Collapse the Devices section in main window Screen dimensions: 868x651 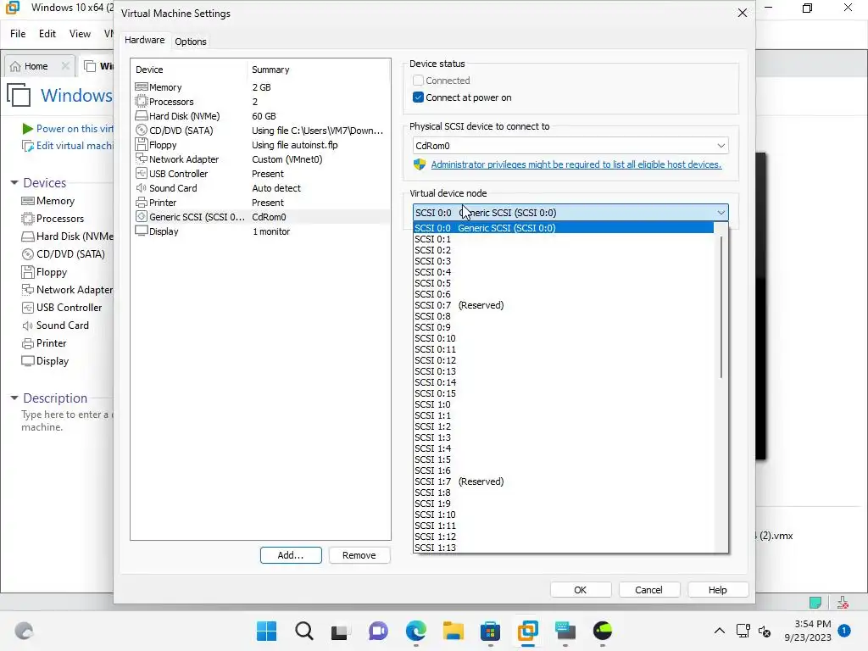click(14, 182)
